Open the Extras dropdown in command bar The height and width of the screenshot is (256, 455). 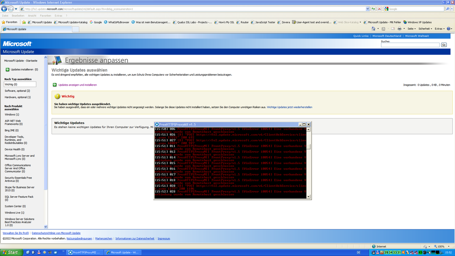tap(440, 28)
